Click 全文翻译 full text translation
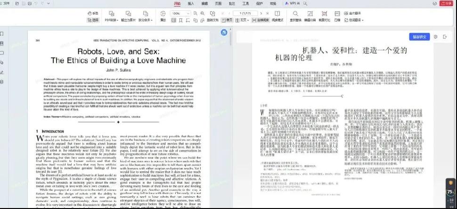Image resolution: width=457 pixels, height=209 pixels. tap(352, 13)
